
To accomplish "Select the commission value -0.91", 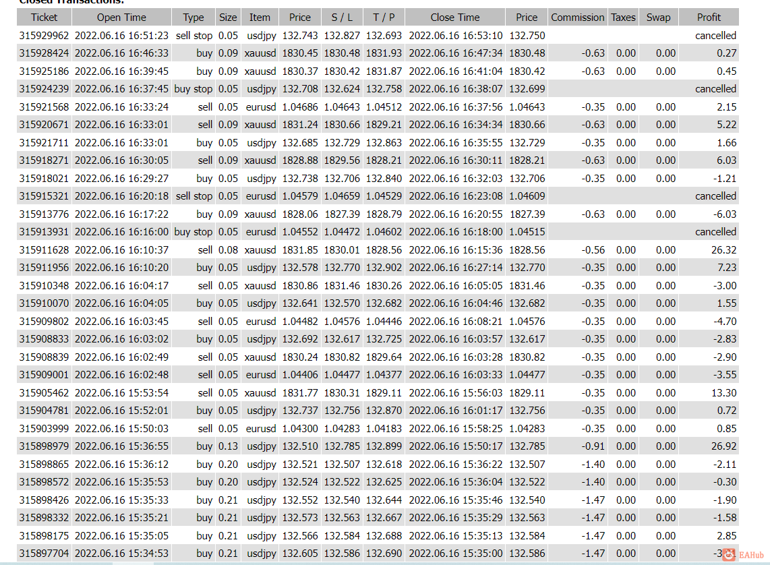I will [x=593, y=446].
